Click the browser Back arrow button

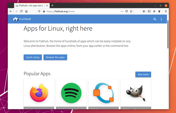11,11
